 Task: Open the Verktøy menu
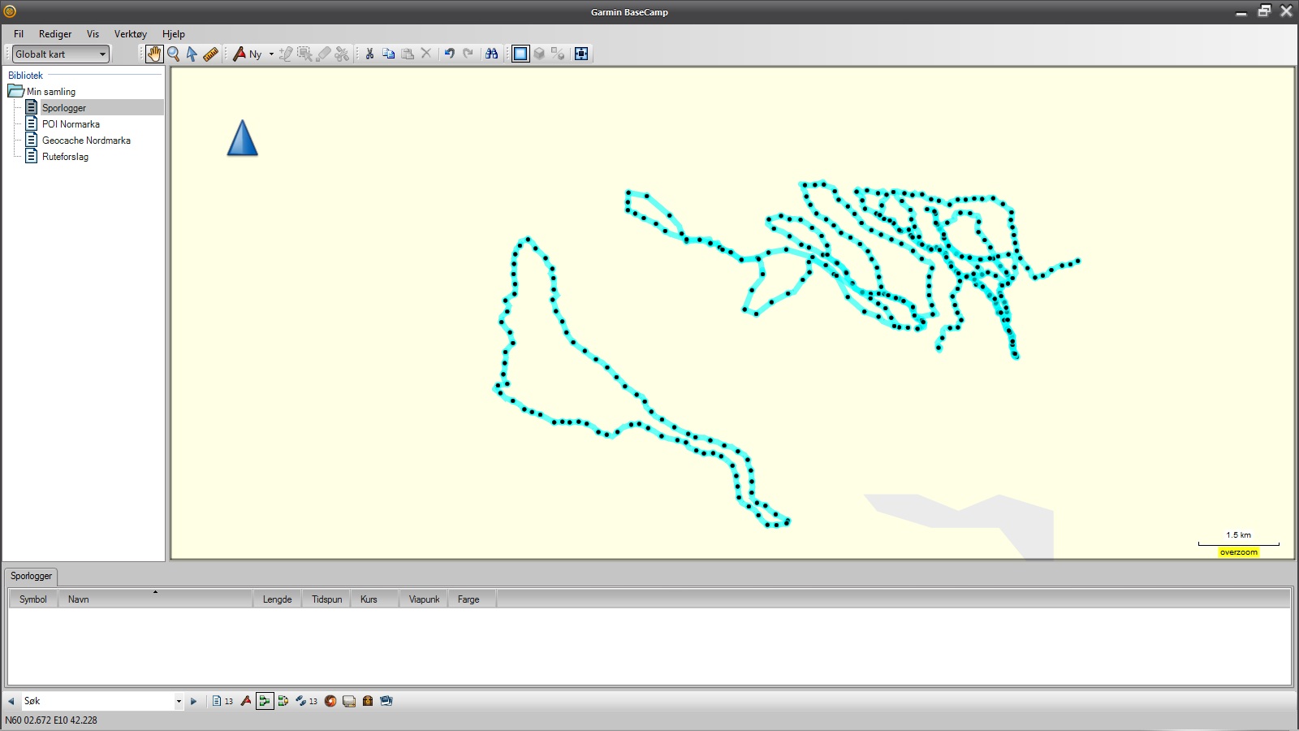(130, 34)
